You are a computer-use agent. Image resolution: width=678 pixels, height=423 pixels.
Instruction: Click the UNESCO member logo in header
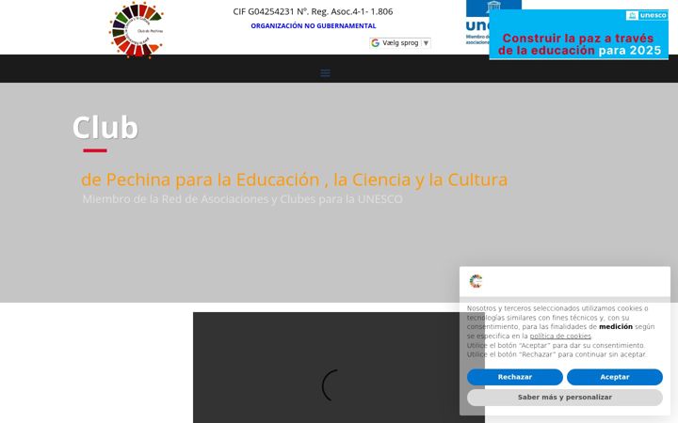[x=477, y=23]
